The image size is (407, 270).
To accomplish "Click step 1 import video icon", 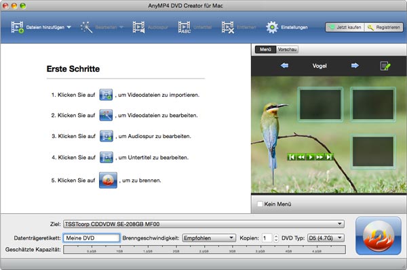I will coord(106,95).
